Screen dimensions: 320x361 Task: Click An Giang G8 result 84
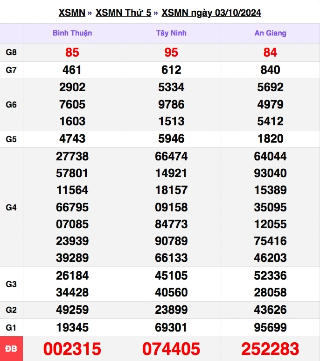click(270, 52)
